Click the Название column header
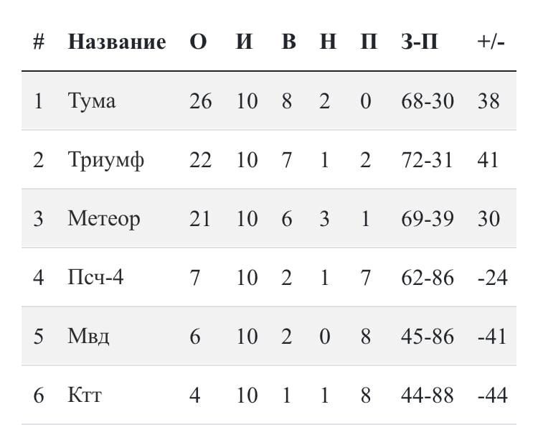Image resolution: width=538 pixels, height=445 pixels. point(117,42)
